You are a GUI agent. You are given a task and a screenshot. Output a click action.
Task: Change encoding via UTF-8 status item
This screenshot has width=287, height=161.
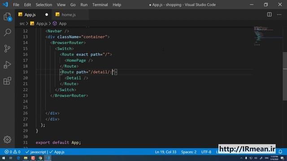206,152
